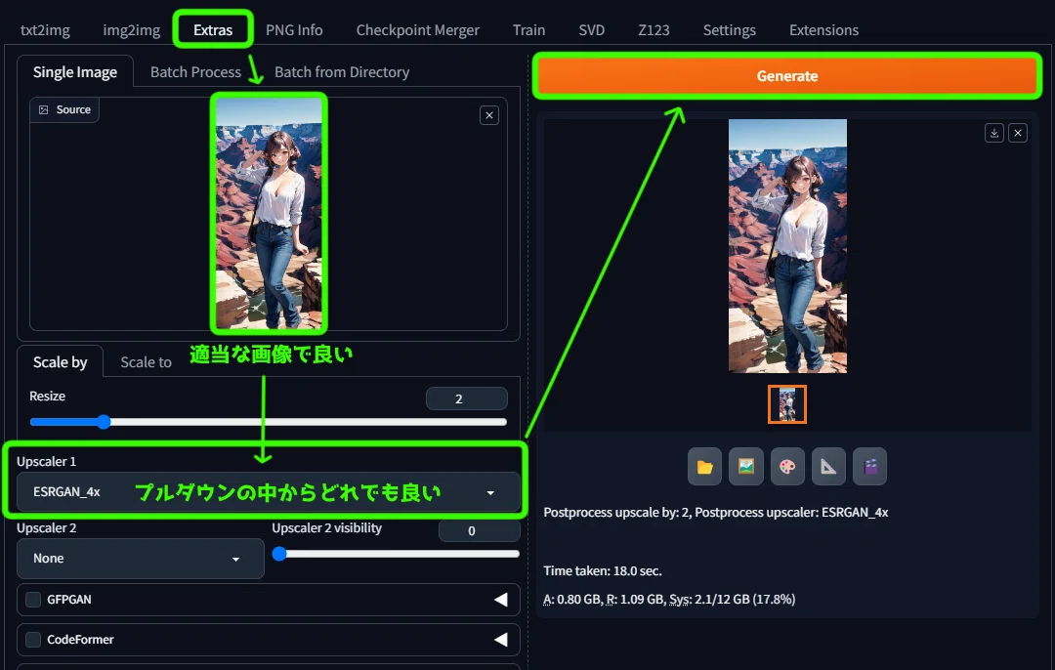This screenshot has height=670, width=1055.
Task: Open the Settings tab
Action: tap(730, 30)
